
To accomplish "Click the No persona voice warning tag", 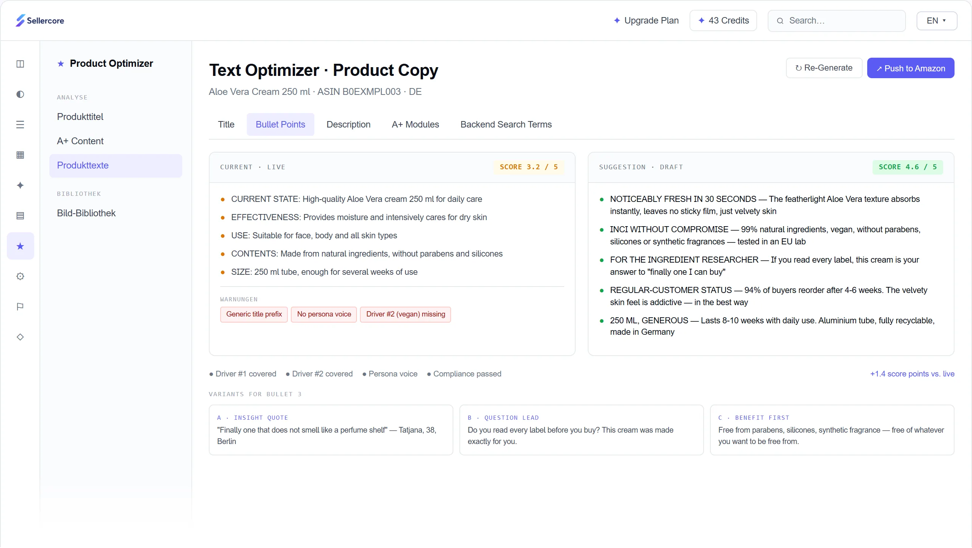I will click(324, 314).
